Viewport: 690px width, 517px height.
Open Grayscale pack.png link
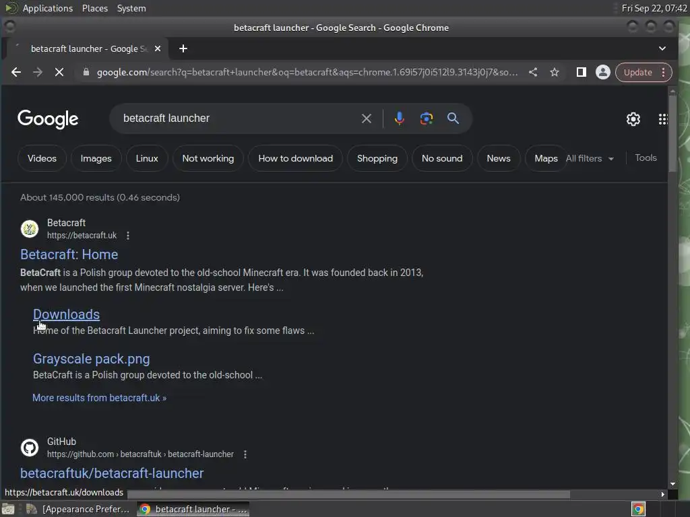pos(92,359)
